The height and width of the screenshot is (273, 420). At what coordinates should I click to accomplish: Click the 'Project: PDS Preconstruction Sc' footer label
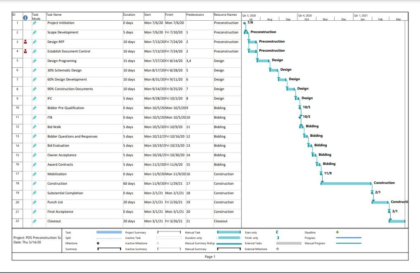[37, 237]
